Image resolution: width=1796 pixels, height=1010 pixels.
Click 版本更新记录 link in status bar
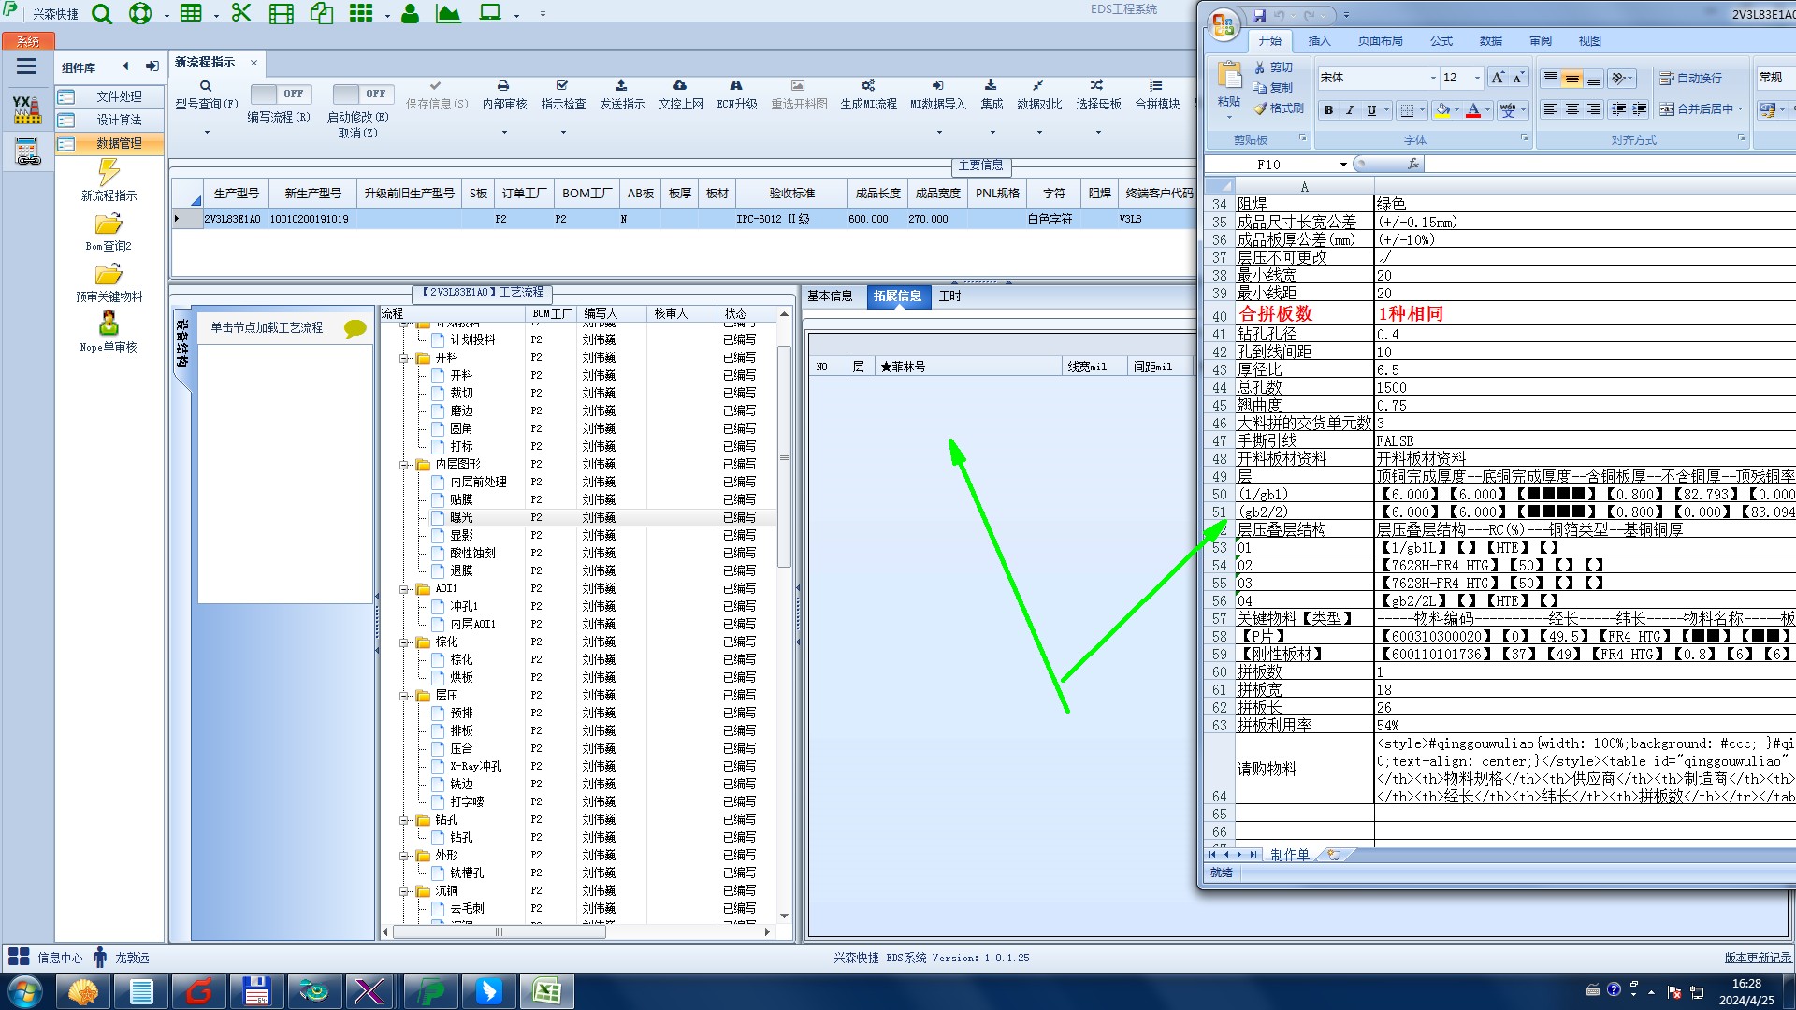1758,958
